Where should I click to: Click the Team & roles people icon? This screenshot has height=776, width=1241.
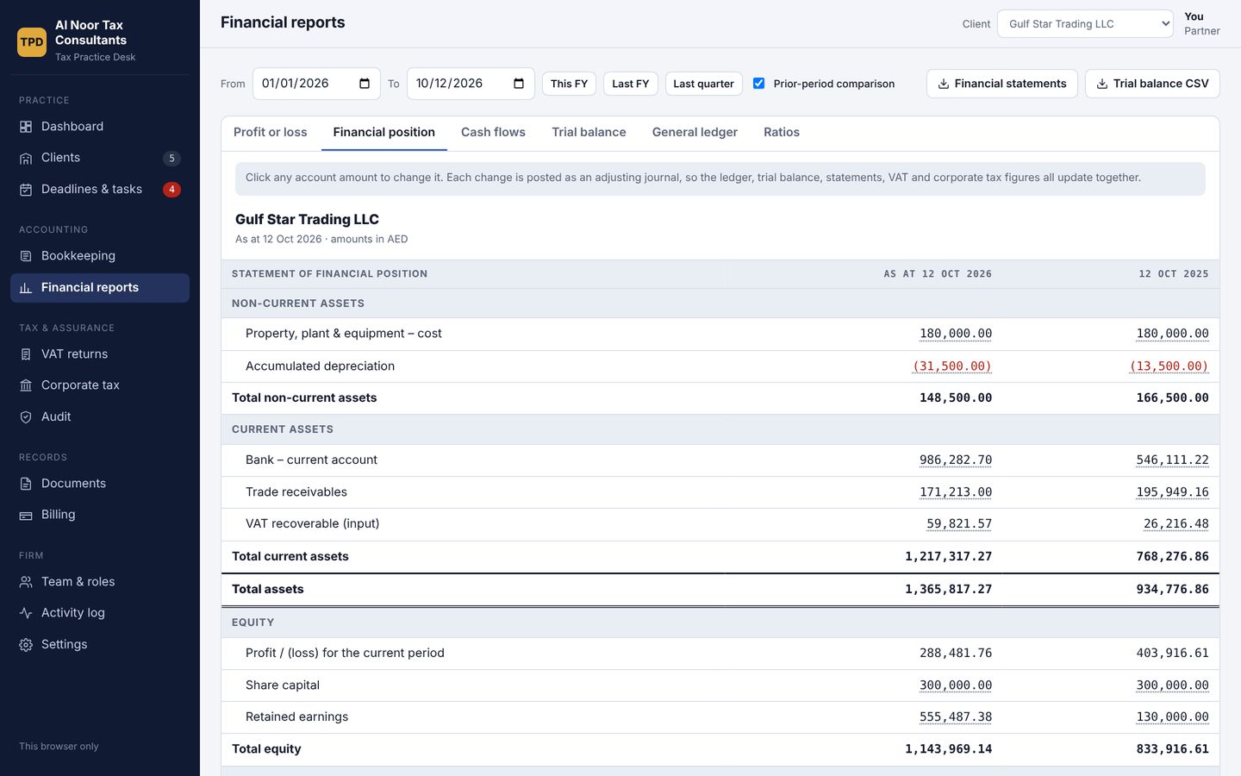(26, 582)
